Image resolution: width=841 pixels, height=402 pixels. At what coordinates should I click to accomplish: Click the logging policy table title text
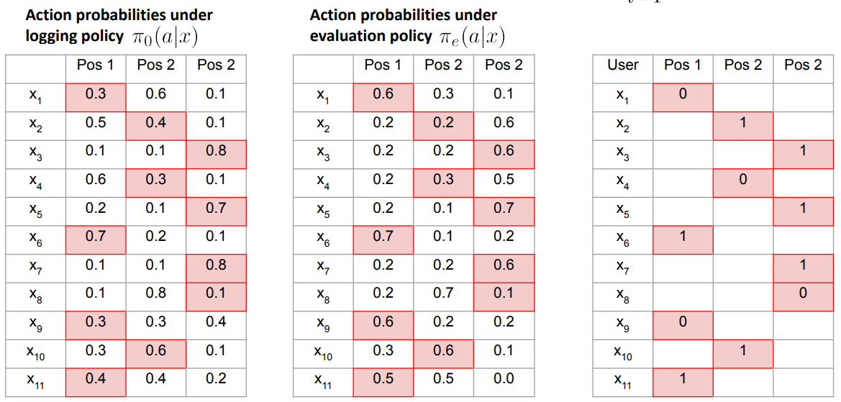(119, 25)
